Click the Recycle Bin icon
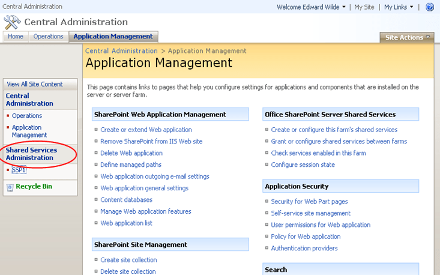440x275 pixels. click(x=10, y=187)
